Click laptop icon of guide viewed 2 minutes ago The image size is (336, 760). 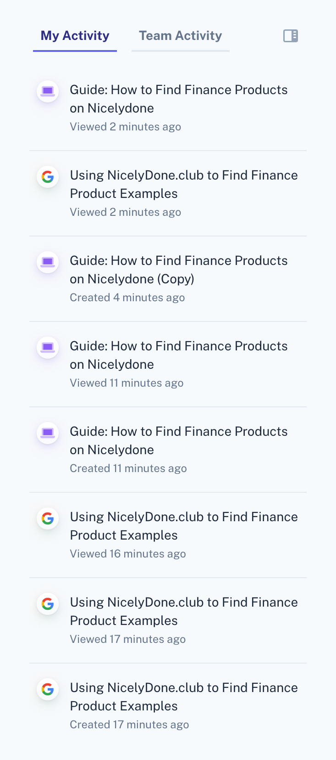tap(48, 91)
